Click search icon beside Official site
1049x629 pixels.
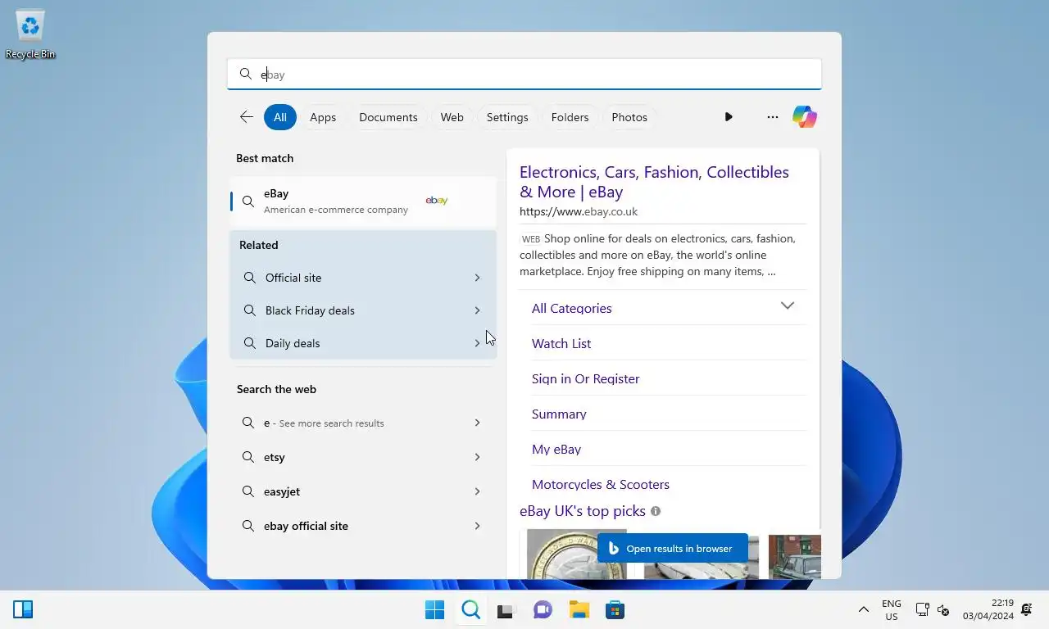tap(250, 278)
